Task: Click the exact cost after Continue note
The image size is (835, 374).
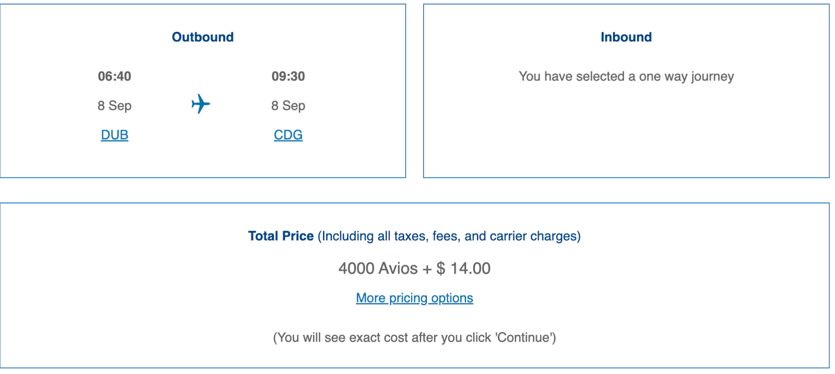Action: click(x=414, y=337)
